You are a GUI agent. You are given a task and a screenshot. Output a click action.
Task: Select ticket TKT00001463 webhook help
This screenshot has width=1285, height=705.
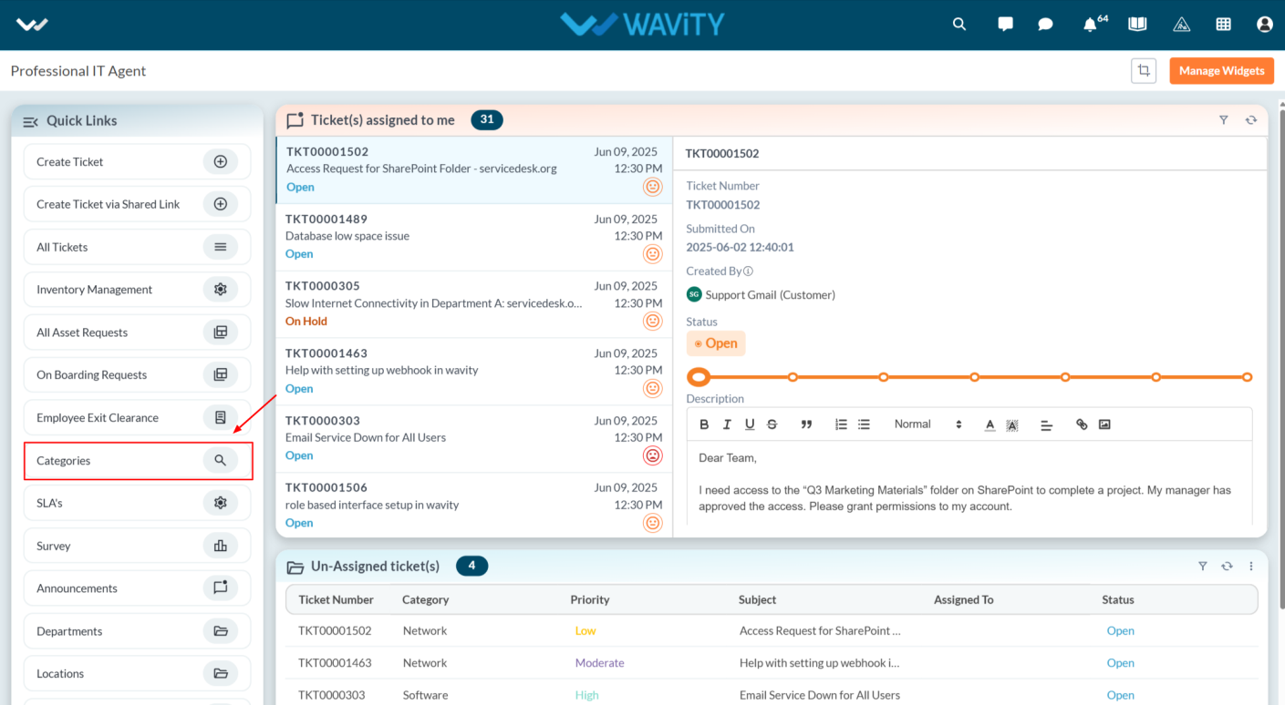click(474, 372)
